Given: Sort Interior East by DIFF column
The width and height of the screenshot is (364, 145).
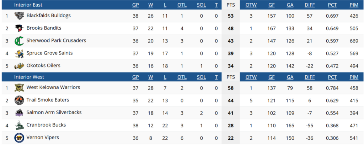Looking at the screenshot, I should click(x=310, y=5).
